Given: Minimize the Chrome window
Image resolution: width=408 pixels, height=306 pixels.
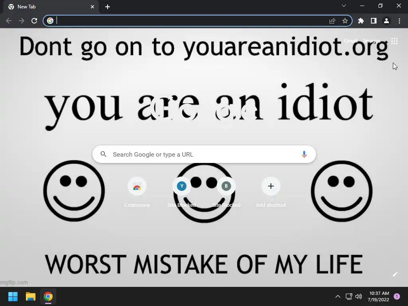Looking at the screenshot, I should [362, 6].
